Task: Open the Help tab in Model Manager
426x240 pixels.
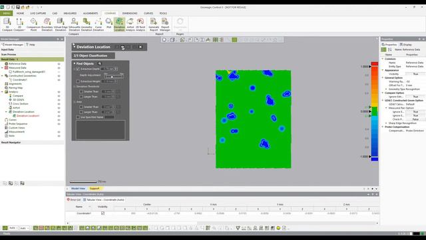Action: [x=31, y=45]
